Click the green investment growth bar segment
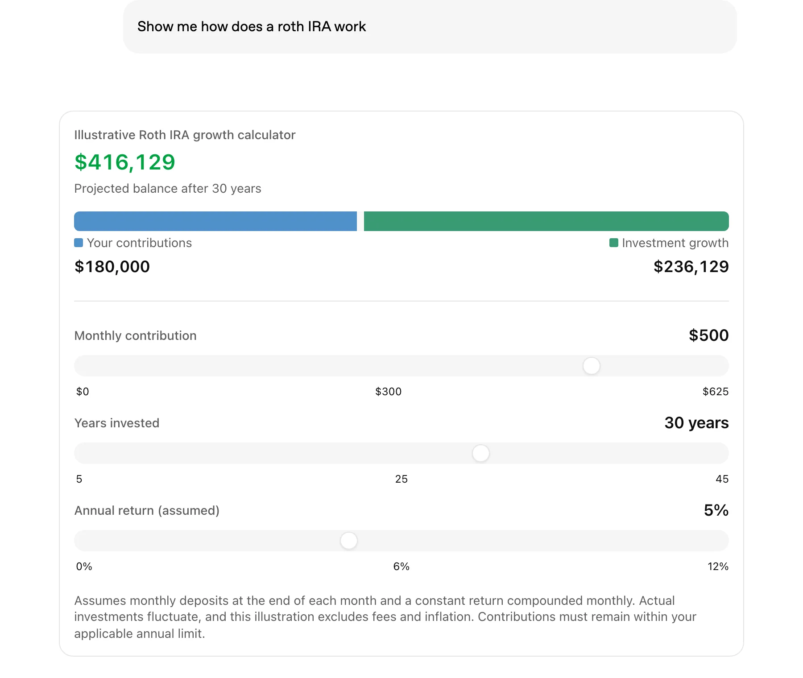 [546, 221]
